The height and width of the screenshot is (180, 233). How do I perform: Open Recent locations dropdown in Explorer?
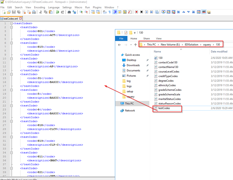pyautogui.click(x=131, y=45)
